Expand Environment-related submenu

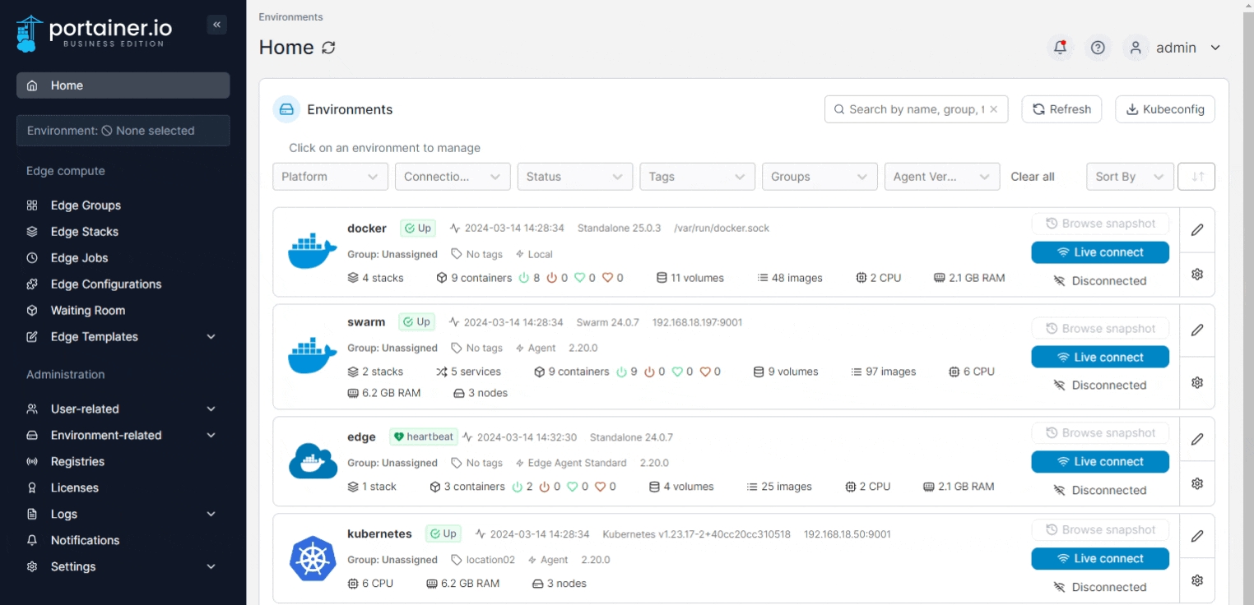[211, 436]
